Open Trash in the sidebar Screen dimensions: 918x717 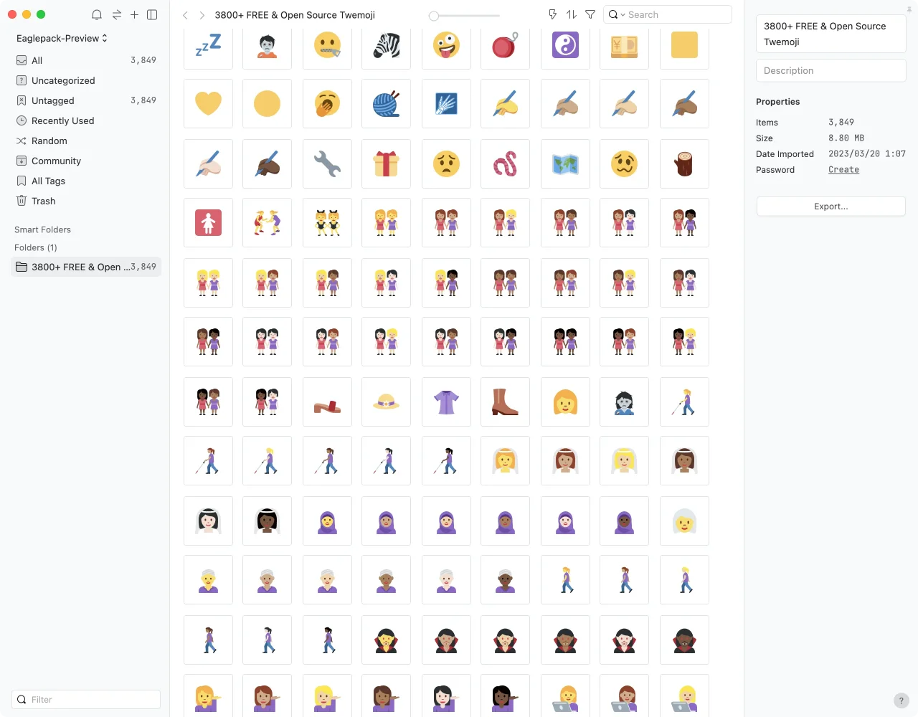pos(86,201)
